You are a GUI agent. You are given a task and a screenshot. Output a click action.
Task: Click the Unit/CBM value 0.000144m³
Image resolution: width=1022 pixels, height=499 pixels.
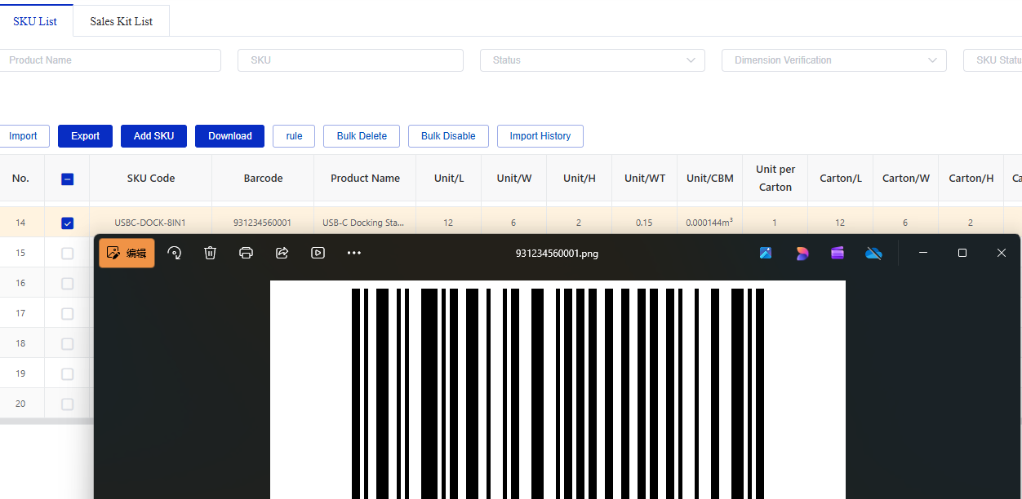pos(709,223)
